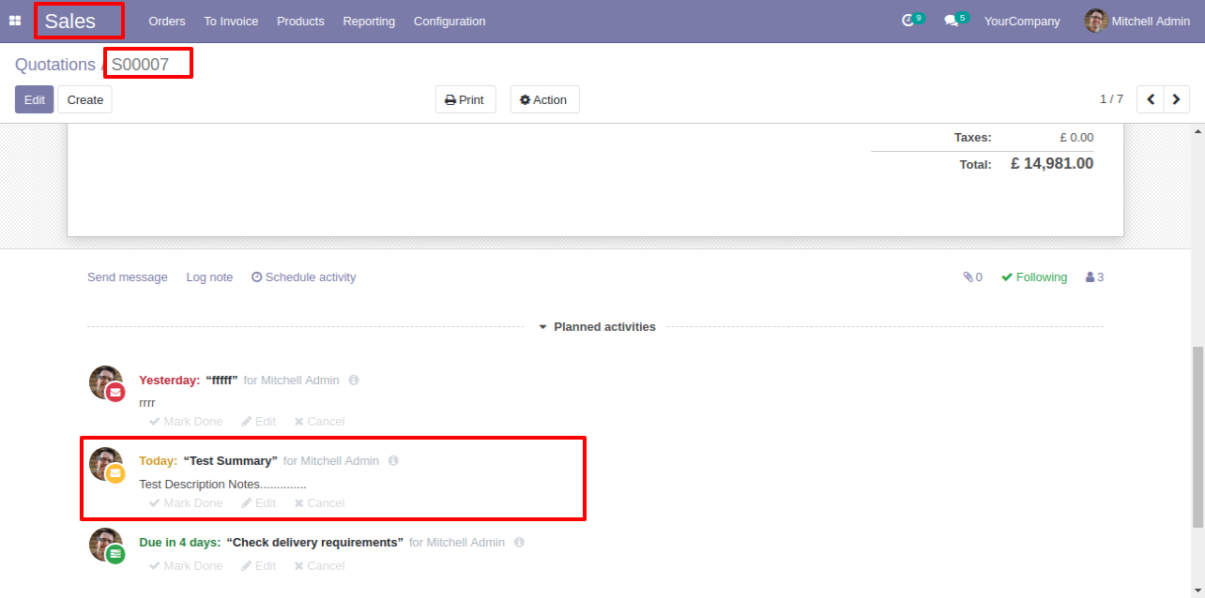The height and width of the screenshot is (598, 1205).
Task: Go to next record arrow
Action: coord(1177,99)
